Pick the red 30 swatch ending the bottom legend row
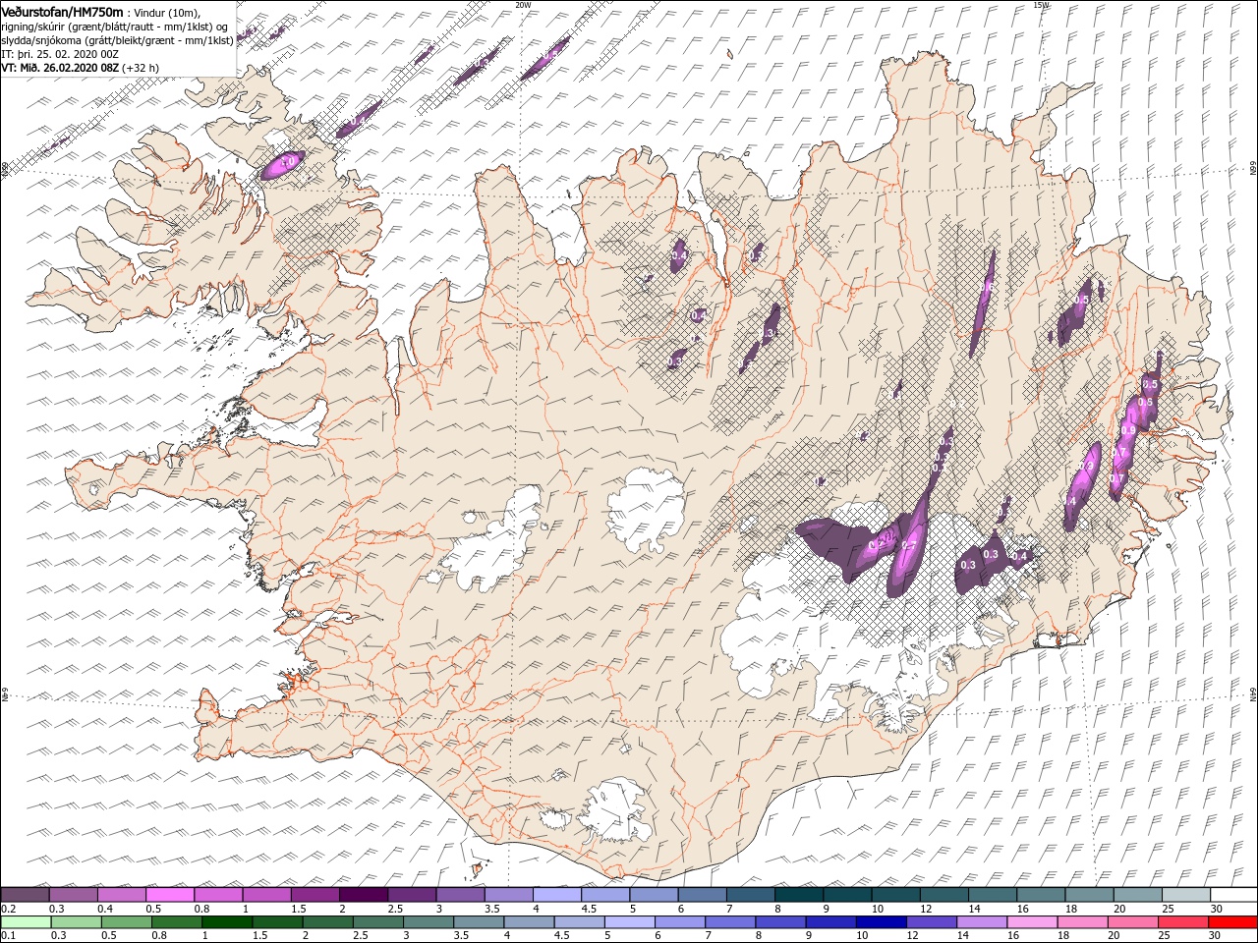The height and width of the screenshot is (943, 1258). coord(1233,922)
